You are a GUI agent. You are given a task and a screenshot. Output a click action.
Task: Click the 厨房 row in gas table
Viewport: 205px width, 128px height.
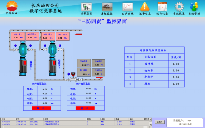tap(154, 84)
